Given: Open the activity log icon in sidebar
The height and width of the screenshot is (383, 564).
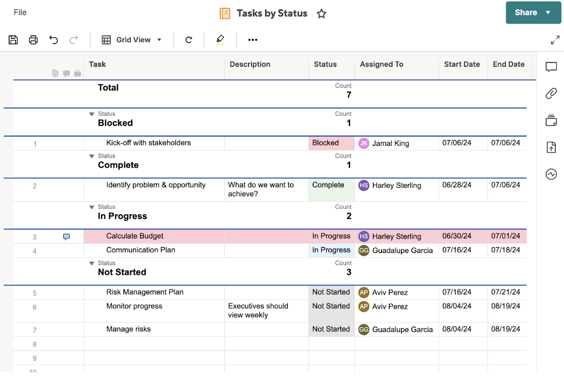Looking at the screenshot, I should pyautogui.click(x=551, y=174).
